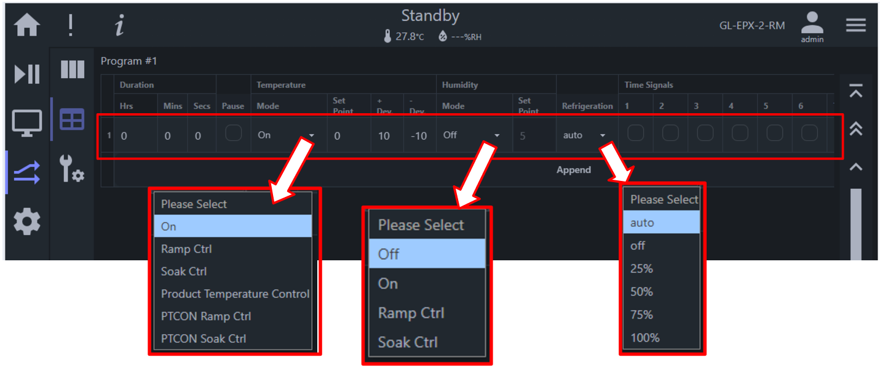
Task: Click the admin user profile icon
Action: [812, 27]
